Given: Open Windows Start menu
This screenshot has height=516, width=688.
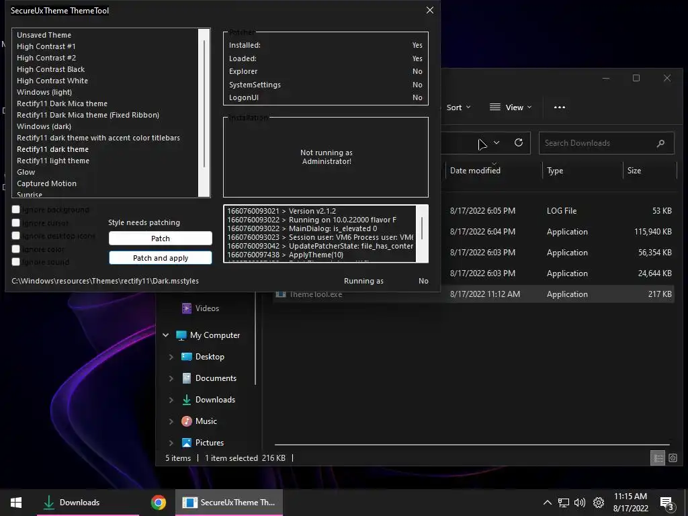Looking at the screenshot, I should coord(16,503).
